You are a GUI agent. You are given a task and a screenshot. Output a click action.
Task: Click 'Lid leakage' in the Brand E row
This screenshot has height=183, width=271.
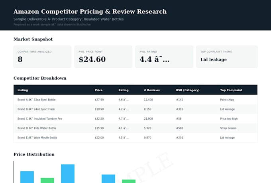pyautogui.click(x=227, y=138)
